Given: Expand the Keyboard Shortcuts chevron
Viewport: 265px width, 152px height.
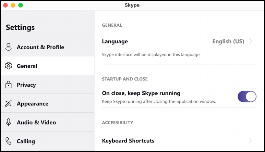Looking at the screenshot, I should tap(251, 141).
